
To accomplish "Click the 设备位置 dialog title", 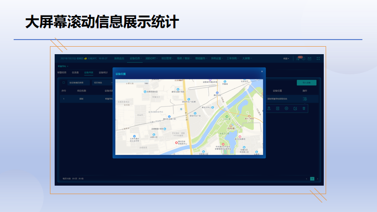I will tap(121, 74).
